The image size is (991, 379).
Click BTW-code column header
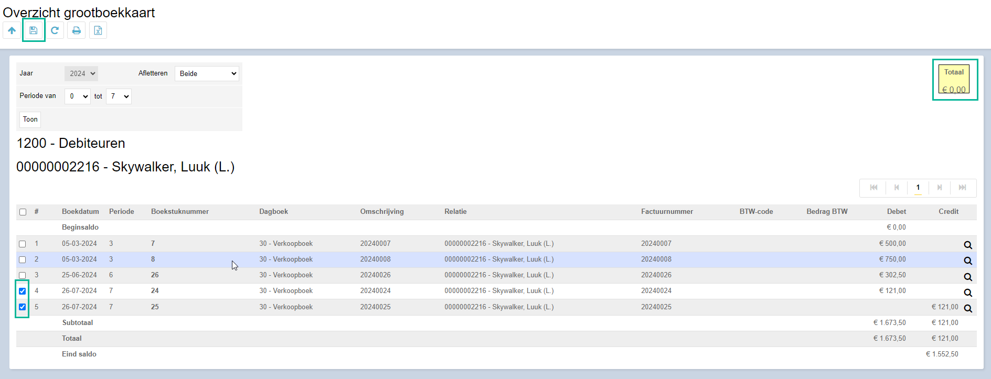tap(756, 212)
